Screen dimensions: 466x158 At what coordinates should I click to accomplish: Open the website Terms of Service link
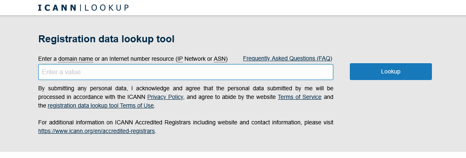coord(300,97)
